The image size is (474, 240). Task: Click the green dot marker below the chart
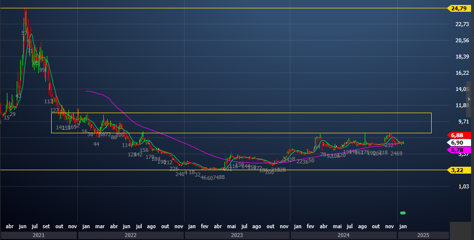point(403,213)
